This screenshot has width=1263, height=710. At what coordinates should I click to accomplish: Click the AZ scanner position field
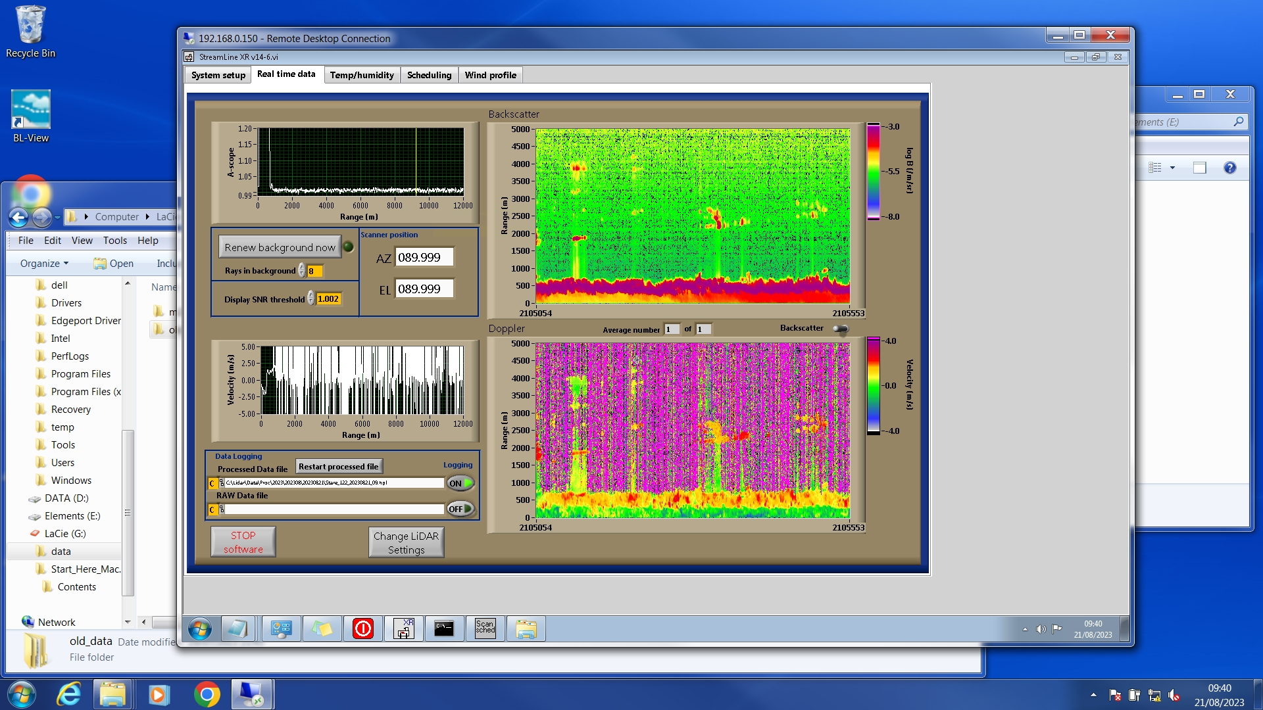[x=424, y=258]
